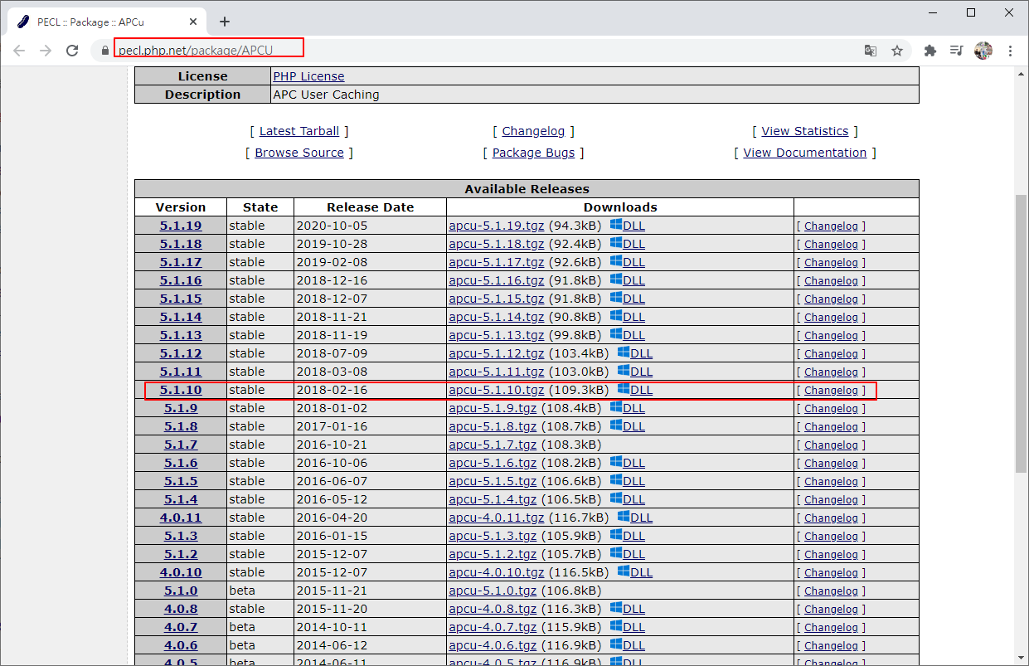1029x666 pixels.
Task: Go forward to the next page
Action: point(46,51)
